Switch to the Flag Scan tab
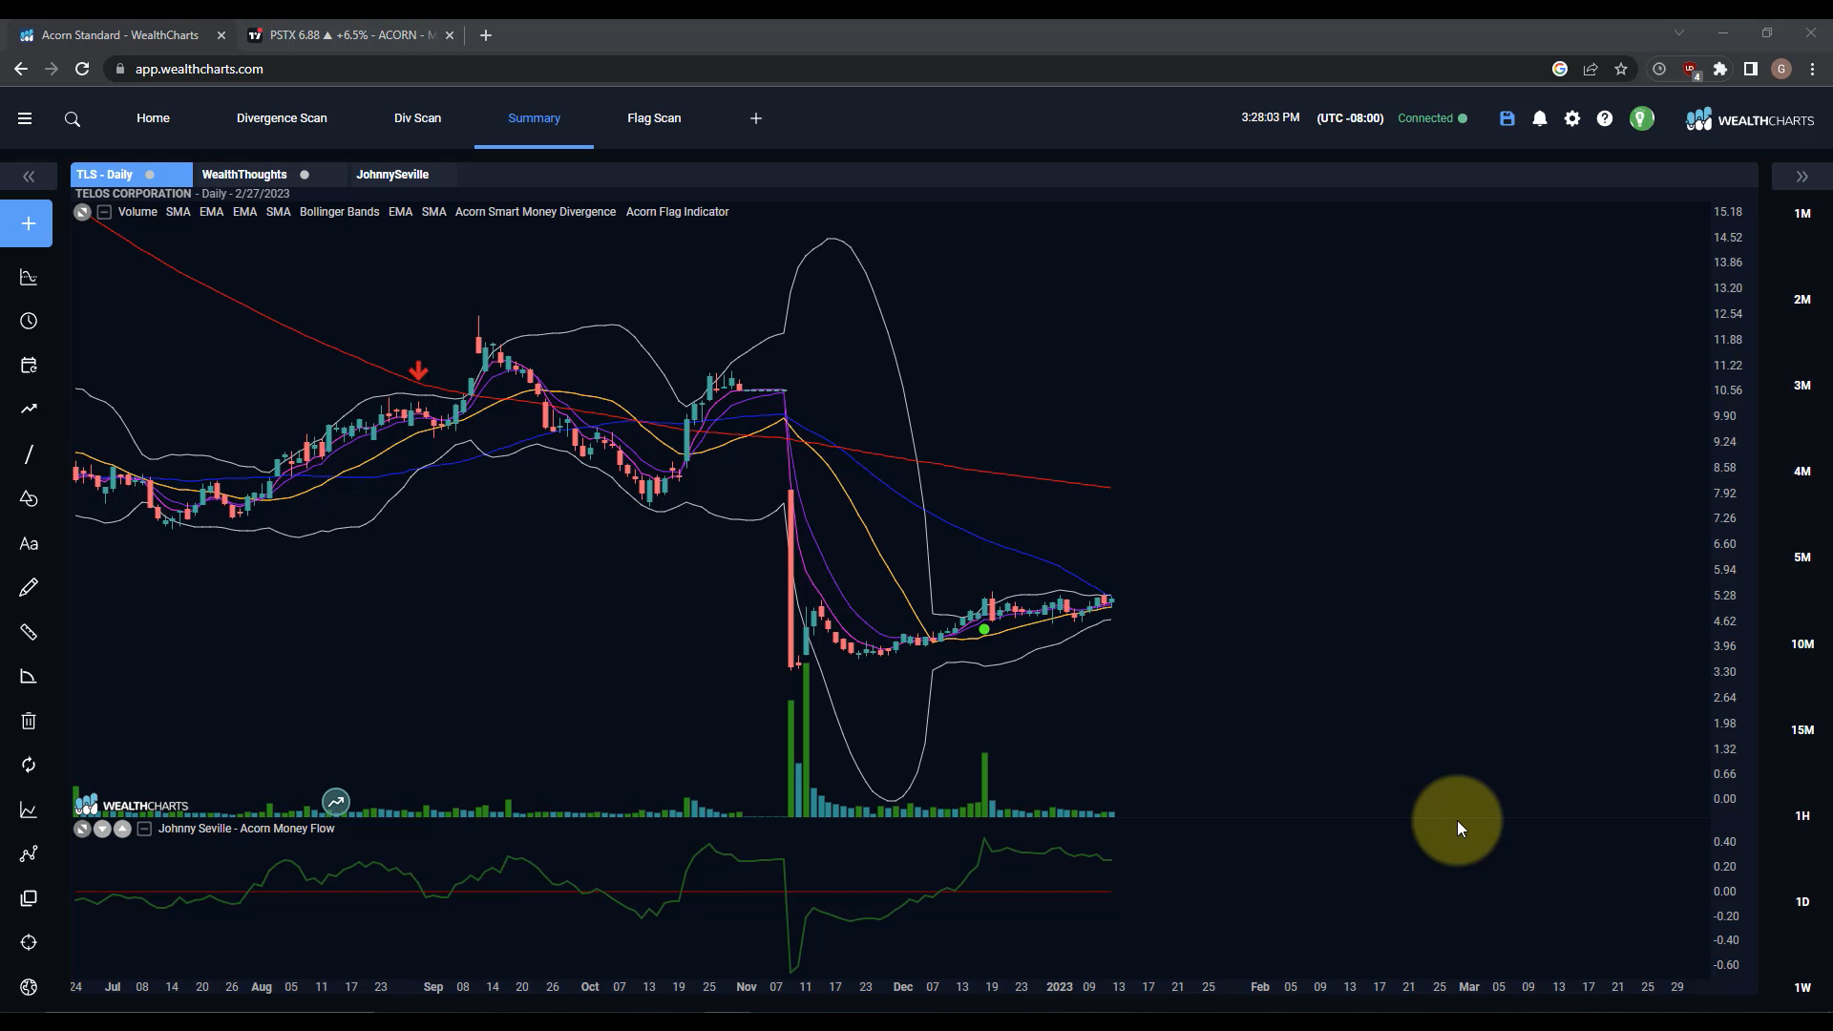This screenshot has height=1031, width=1833. tap(654, 118)
